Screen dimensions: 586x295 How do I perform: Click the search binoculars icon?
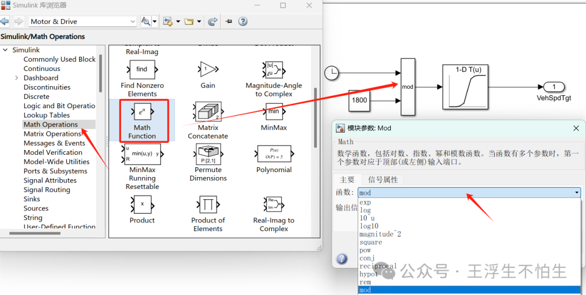145,22
